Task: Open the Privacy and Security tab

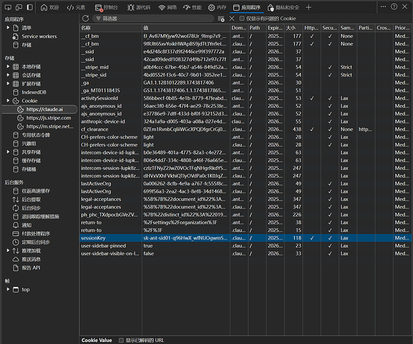Action: pos(283,8)
